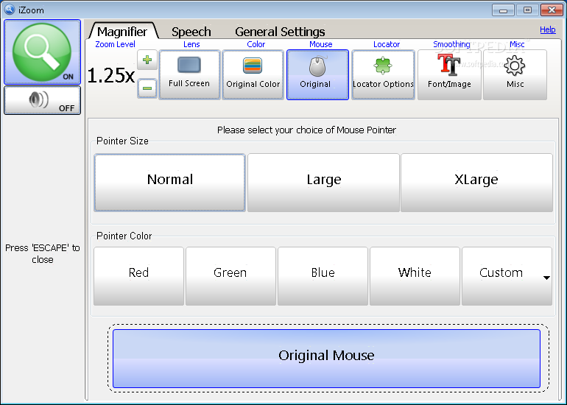Choose Normal pointer size

pos(169,183)
